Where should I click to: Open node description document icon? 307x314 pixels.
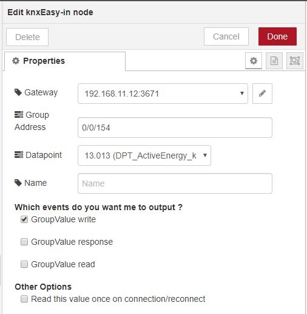click(274, 61)
